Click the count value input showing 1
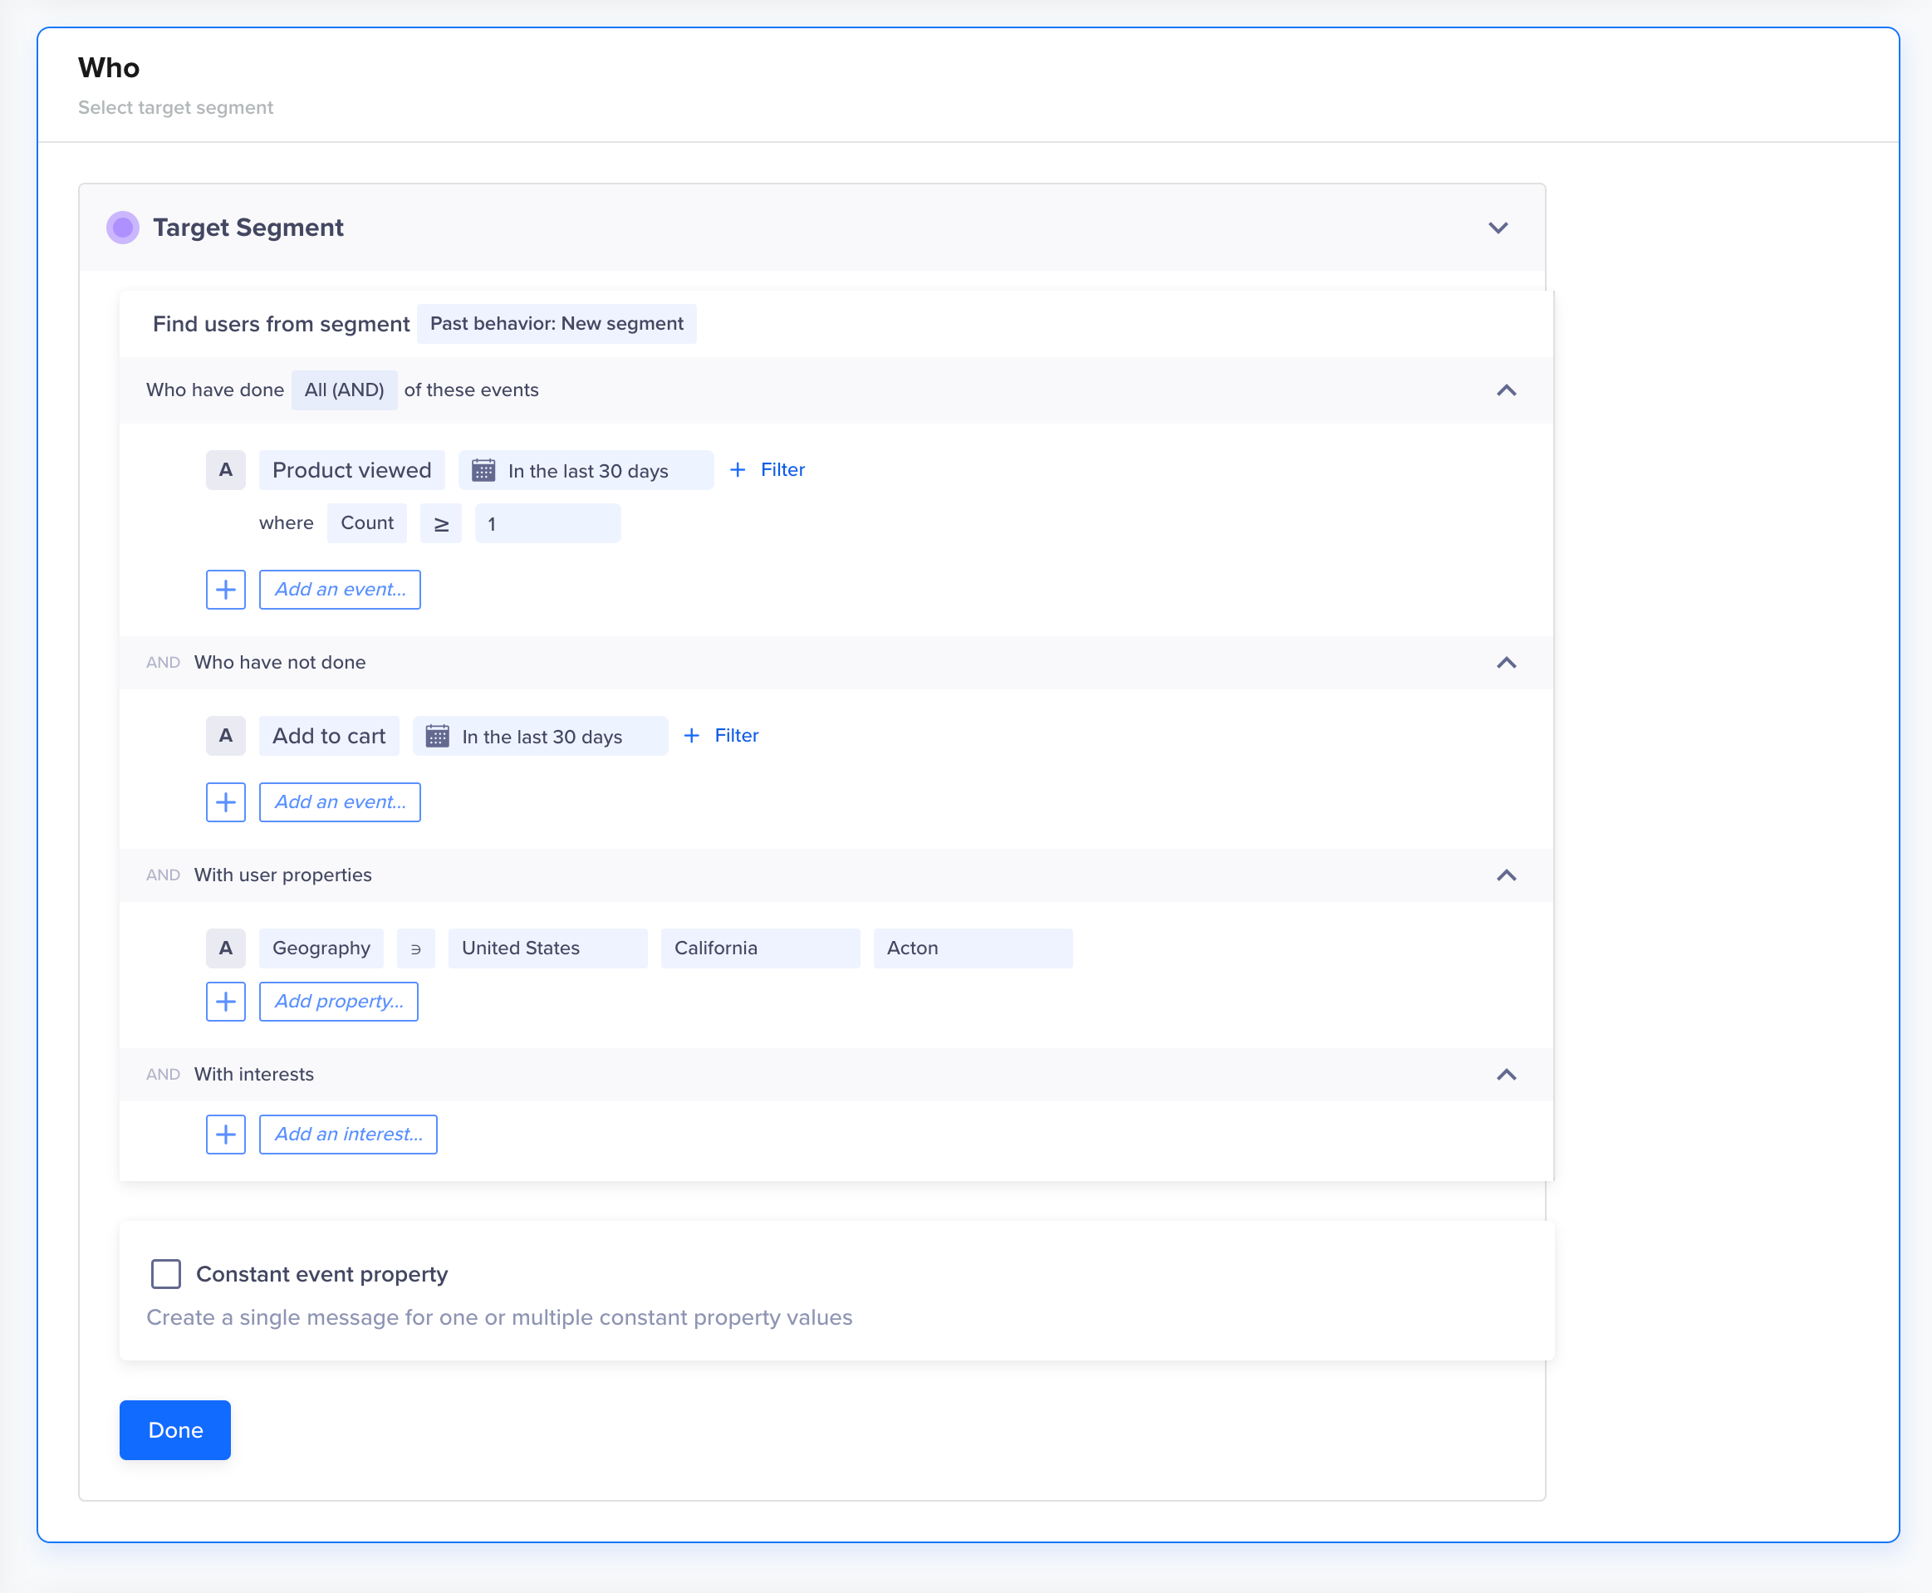1932x1593 pixels. point(547,523)
